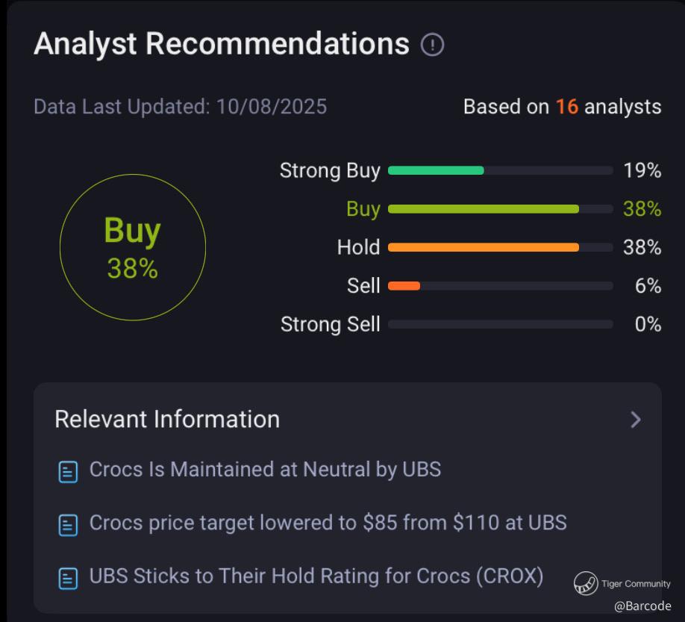Click the short Sell rating bar
Viewport: 685px width, 622px height.
[404, 285]
